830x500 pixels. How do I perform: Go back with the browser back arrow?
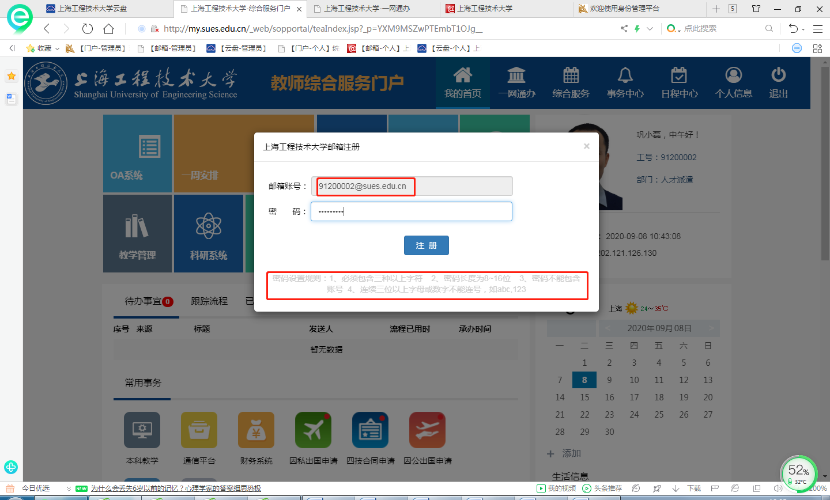tap(47, 29)
